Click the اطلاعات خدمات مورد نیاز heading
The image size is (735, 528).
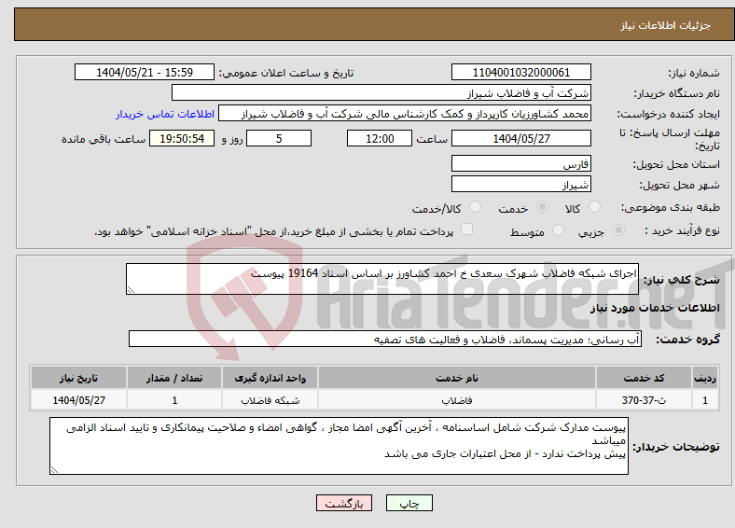click(655, 308)
